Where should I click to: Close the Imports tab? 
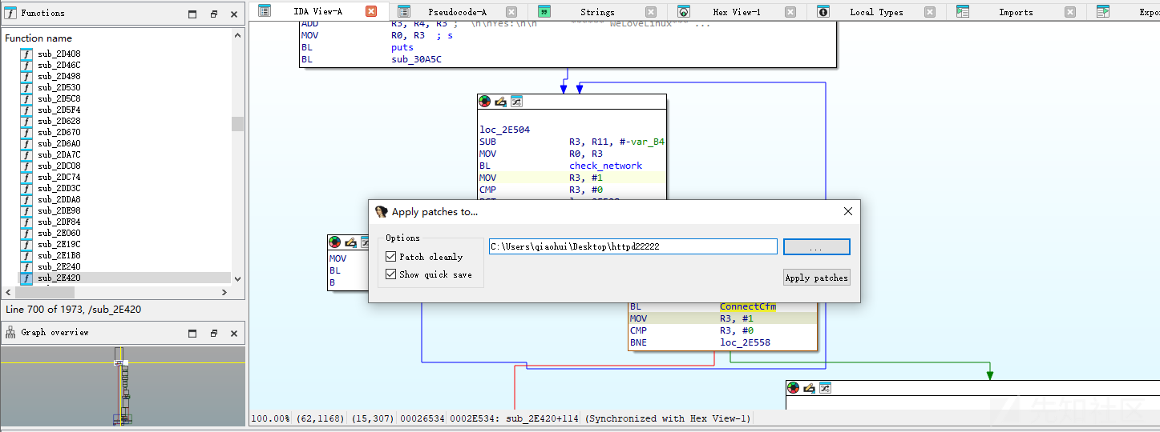tap(1070, 12)
